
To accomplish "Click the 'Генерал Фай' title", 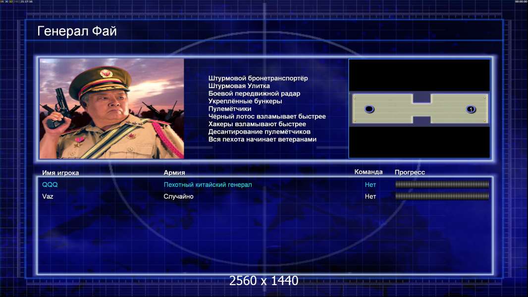I will pyautogui.click(x=77, y=31).
